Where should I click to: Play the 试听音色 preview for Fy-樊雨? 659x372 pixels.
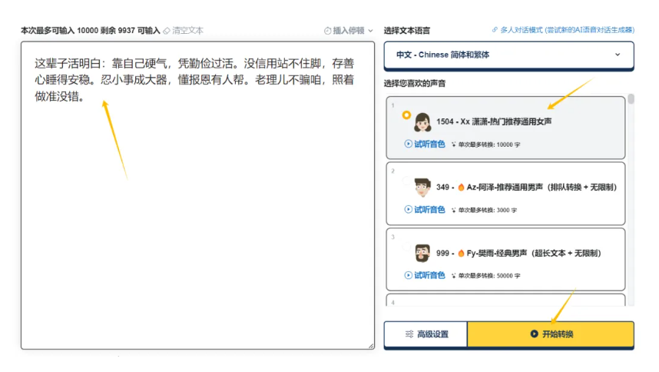[x=425, y=275]
